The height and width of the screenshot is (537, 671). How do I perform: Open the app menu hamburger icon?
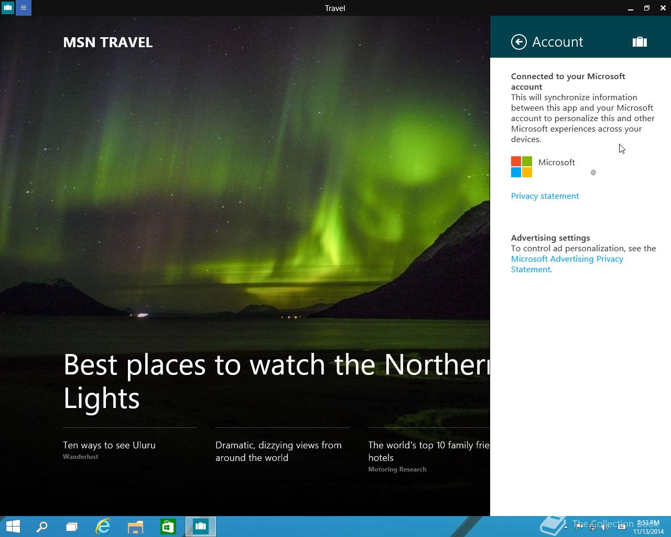(x=24, y=8)
